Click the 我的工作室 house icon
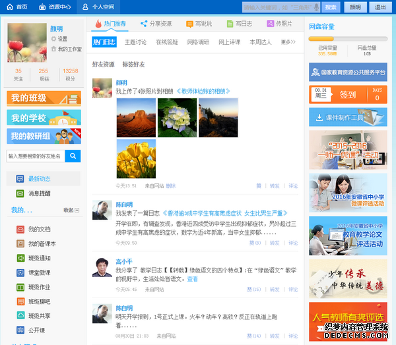 (53, 49)
